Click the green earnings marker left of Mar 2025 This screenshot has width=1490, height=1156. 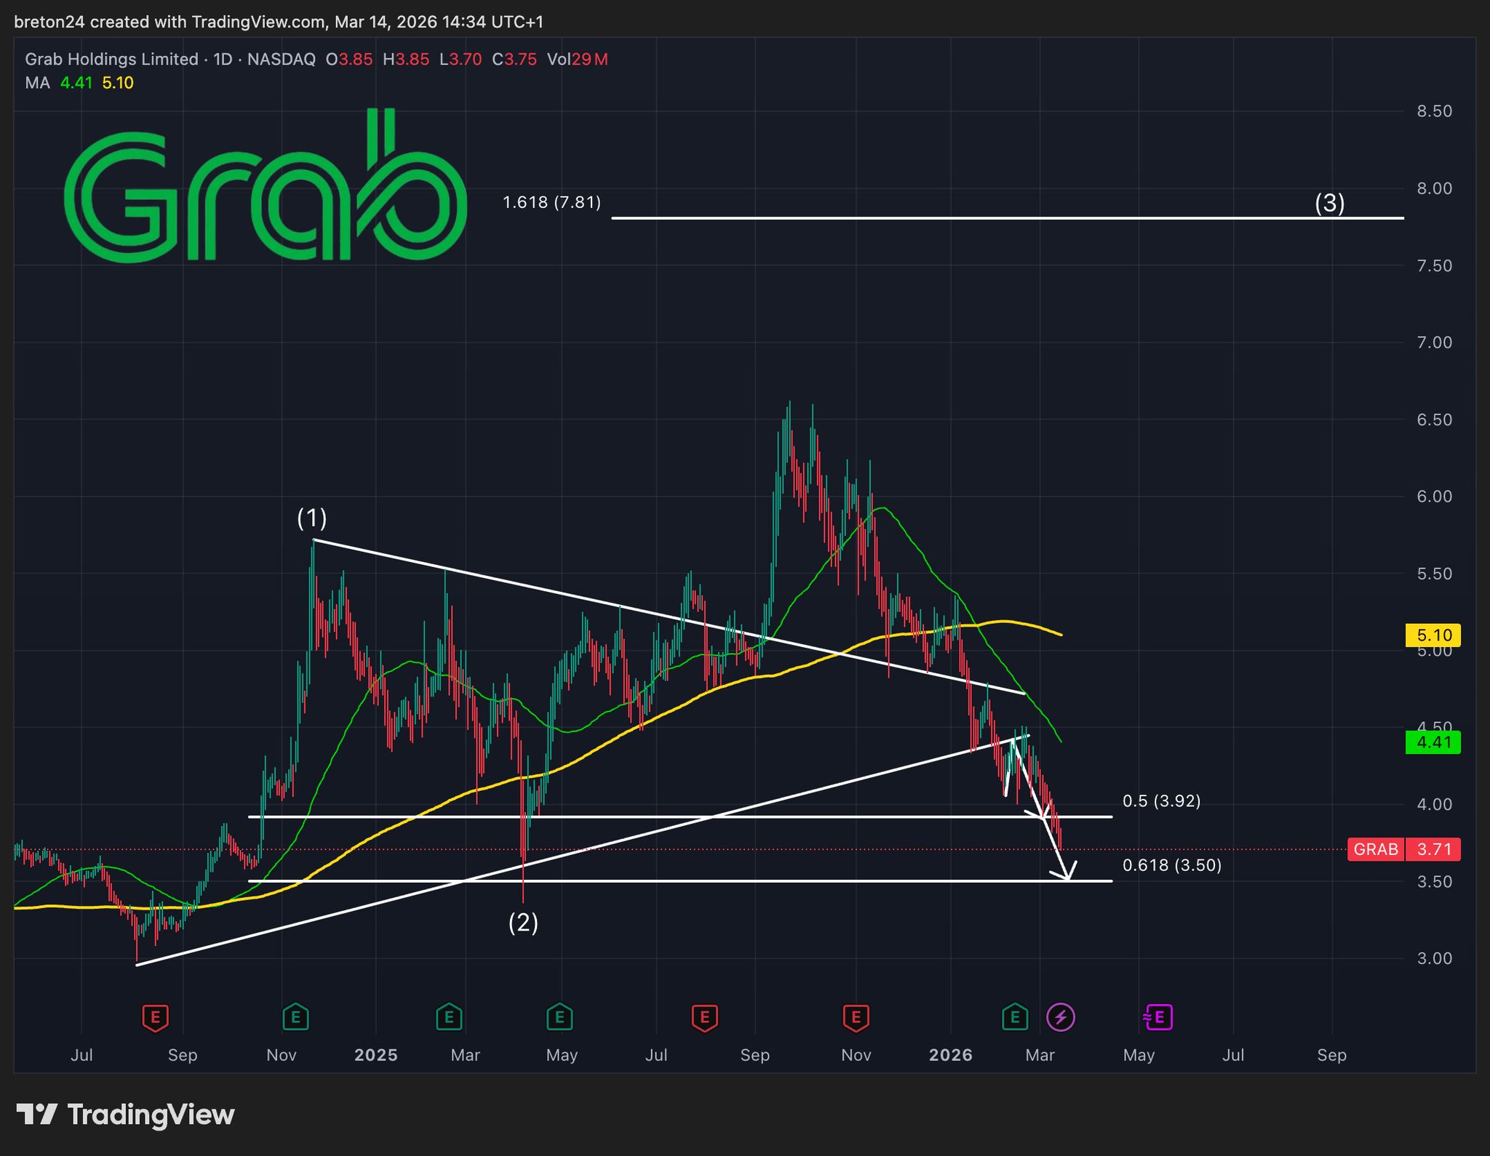click(x=449, y=1017)
